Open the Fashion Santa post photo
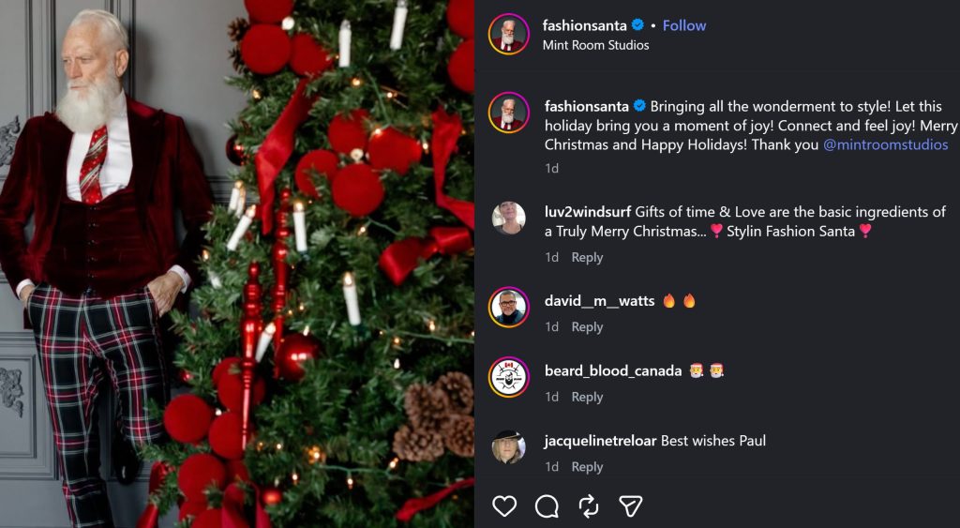 pyautogui.click(x=236, y=264)
